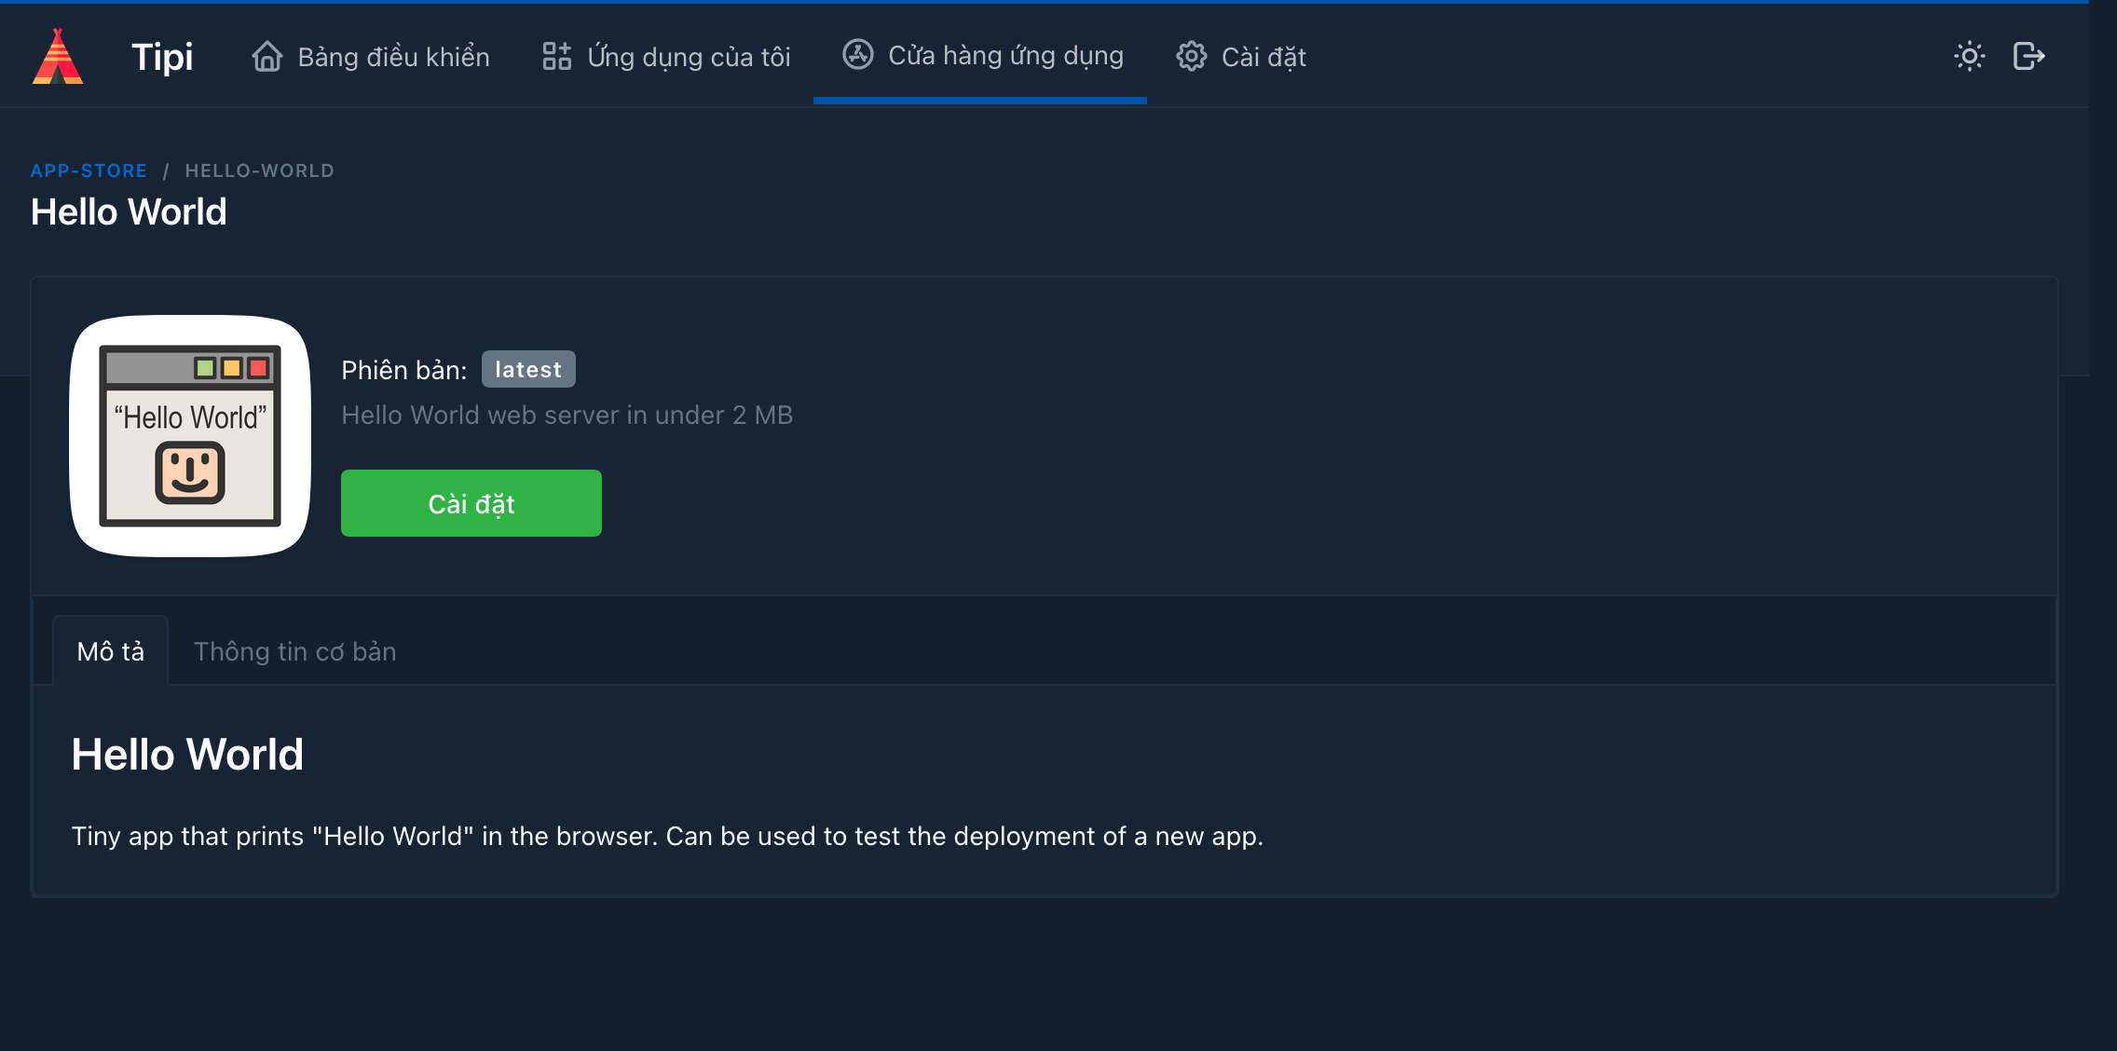
Task: Click the settings gear icon
Action: pos(1191,57)
